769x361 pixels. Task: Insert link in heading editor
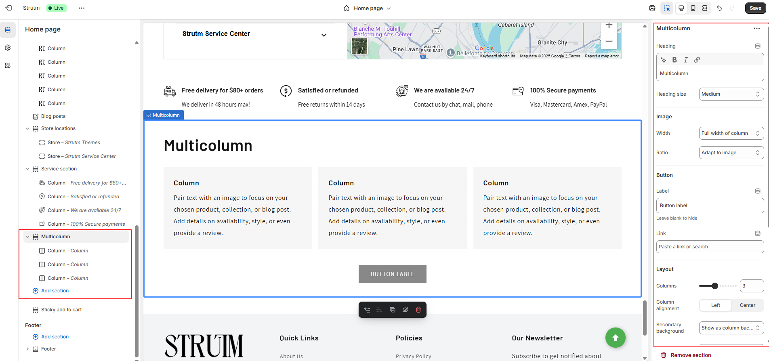[697, 60]
